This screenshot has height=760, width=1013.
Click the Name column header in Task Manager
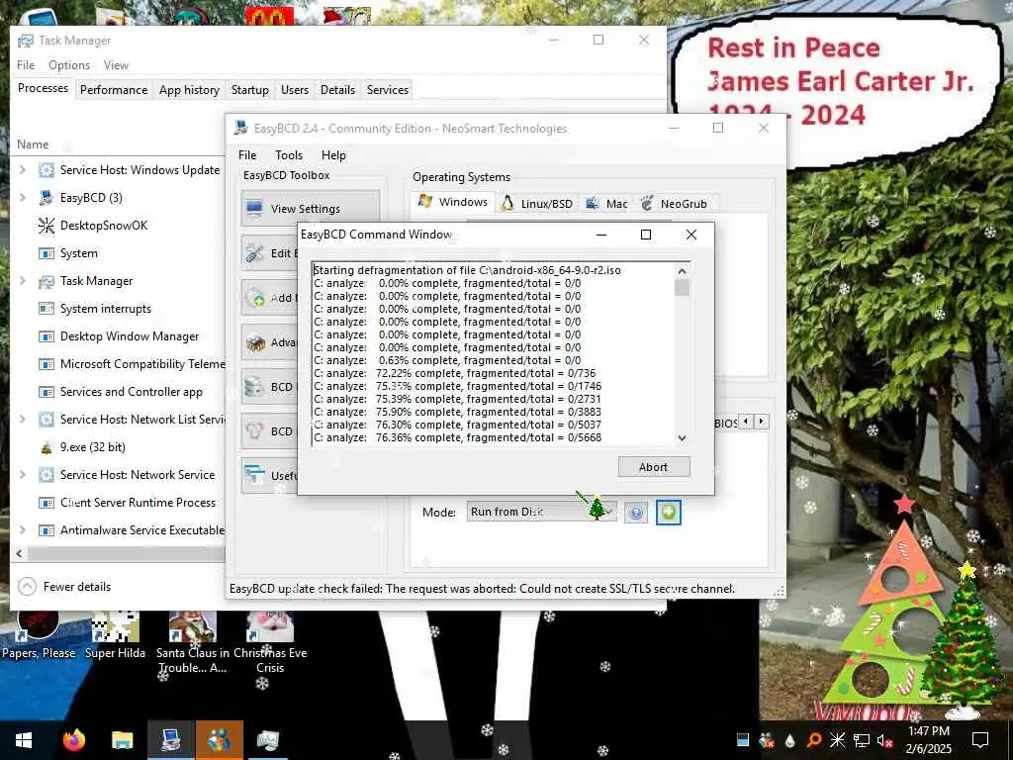[33, 144]
